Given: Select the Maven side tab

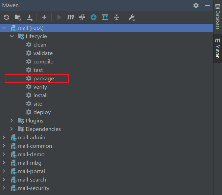Looking at the screenshot, I should pyautogui.click(x=218, y=48).
